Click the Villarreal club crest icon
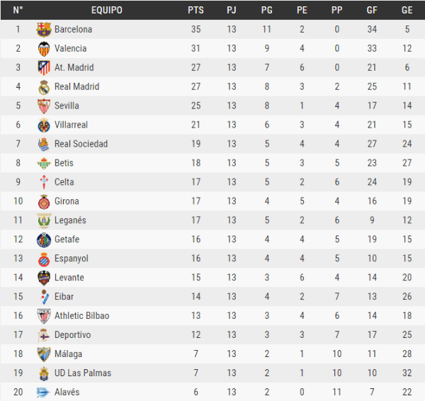The height and width of the screenshot is (401, 425). point(44,125)
